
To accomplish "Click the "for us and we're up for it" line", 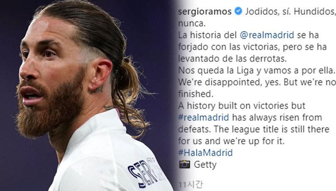I will pos(231,141).
